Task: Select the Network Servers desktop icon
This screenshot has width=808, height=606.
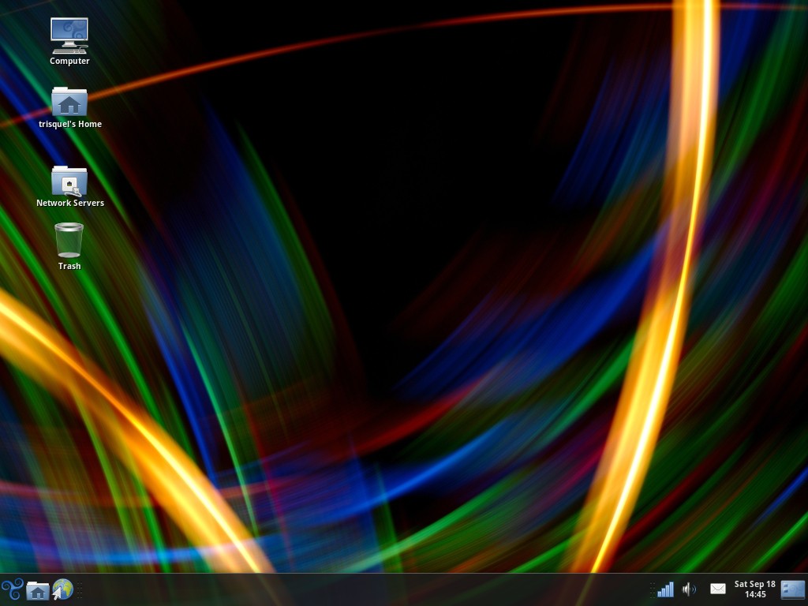Action: pyautogui.click(x=69, y=181)
